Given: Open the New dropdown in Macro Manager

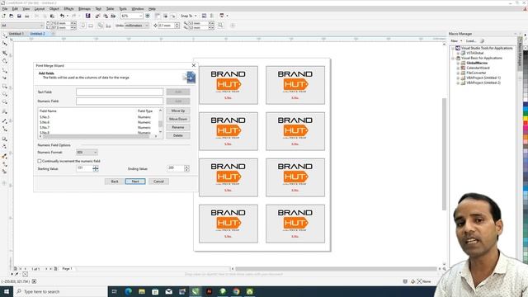Looking at the screenshot, I should pyautogui.click(x=461, y=40).
